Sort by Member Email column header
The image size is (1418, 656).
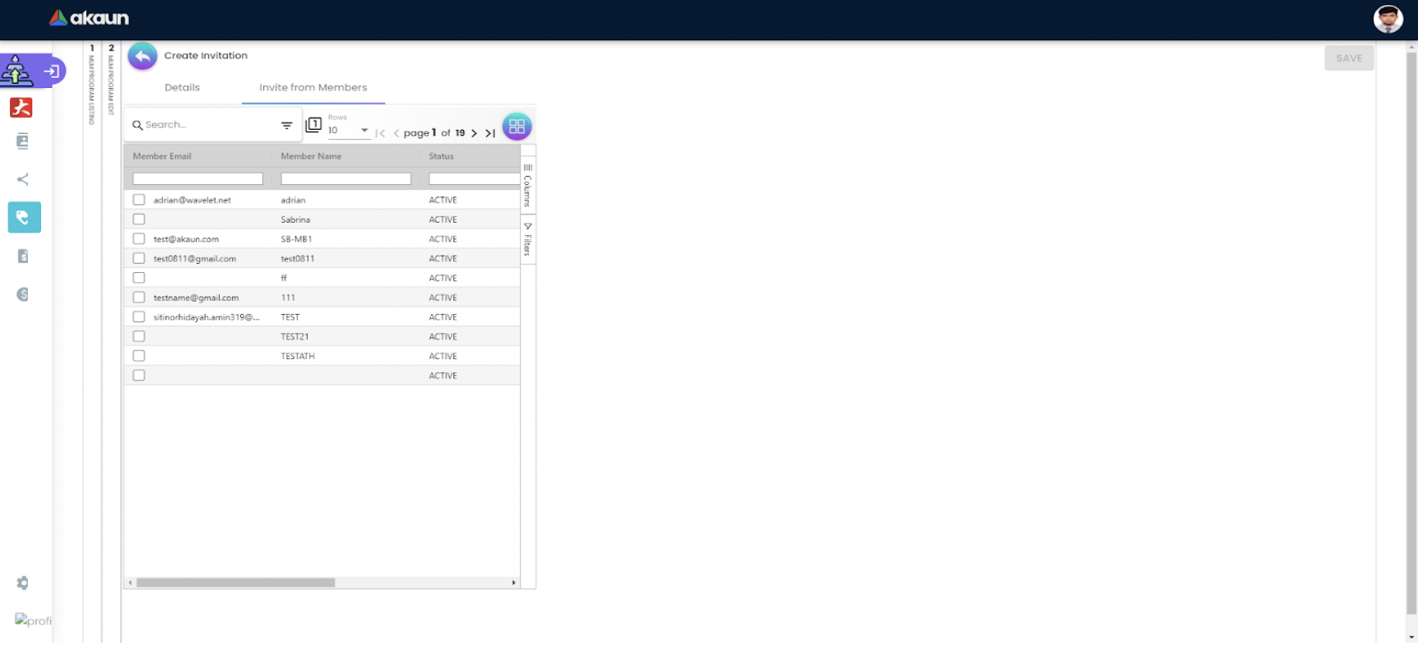click(162, 156)
